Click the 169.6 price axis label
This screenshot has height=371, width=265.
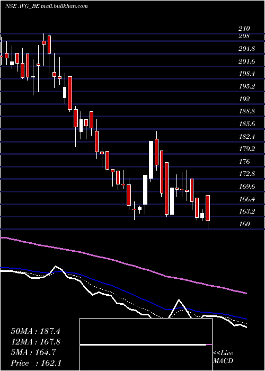(x=246, y=186)
